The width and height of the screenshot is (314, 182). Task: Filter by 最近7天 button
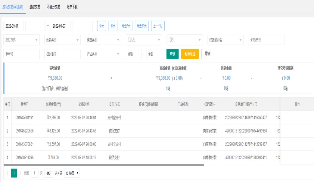coord(126,26)
